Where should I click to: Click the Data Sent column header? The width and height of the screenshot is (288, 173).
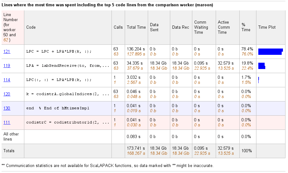point(154,27)
